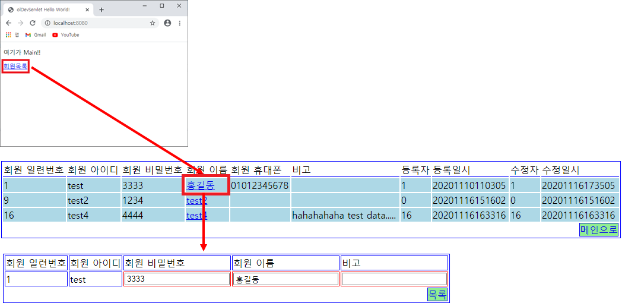Open Chrome's three-dot menu
The image size is (622, 306).
tap(180, 23)
